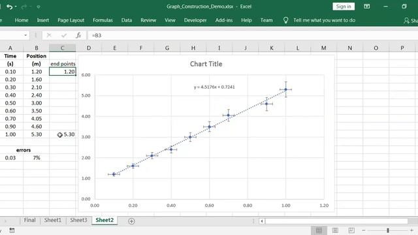Switch to the Final sheet tab
This screenshot has width=418, height=235.
pyautogui.click(x=29, y=220)
